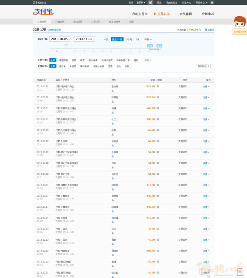Choose 1年前>> date range
The image size is (247, 278).
tap(148, 40)
